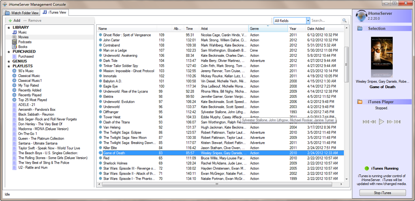The width and height of the screenshot is (415, 201).
Task: Click the Podcasts library icon
Action: point(15,42)
